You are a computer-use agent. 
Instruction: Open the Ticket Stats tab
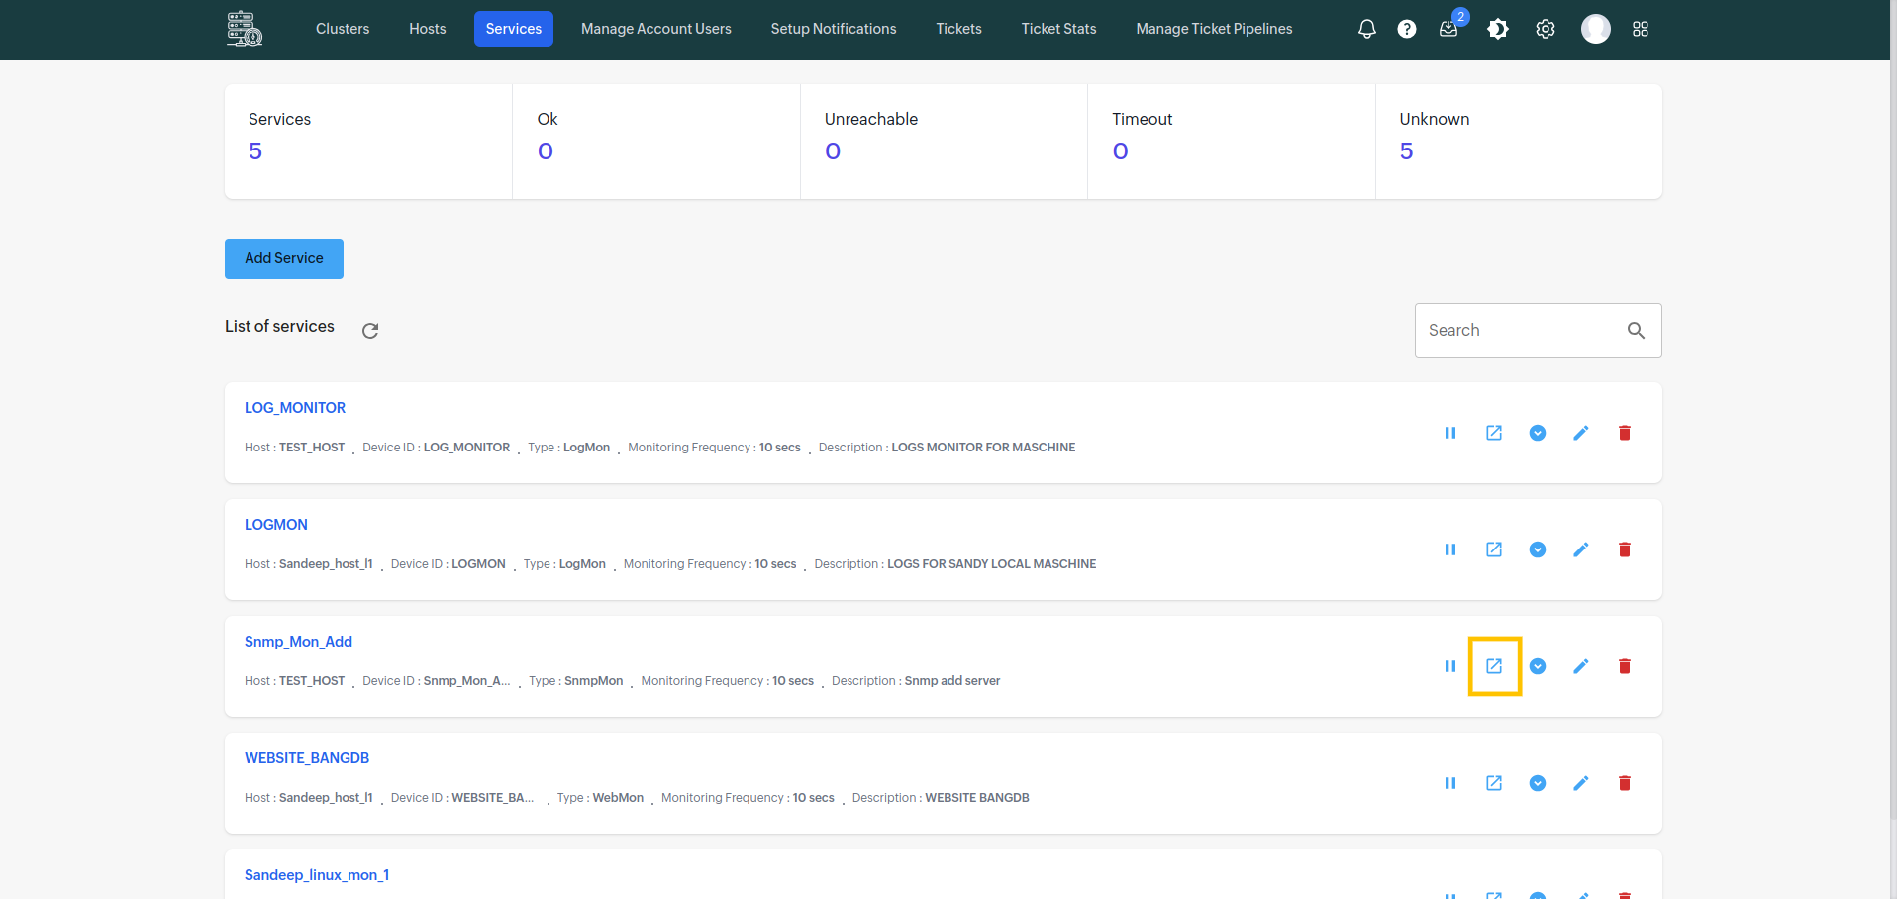coord(1059,29)
